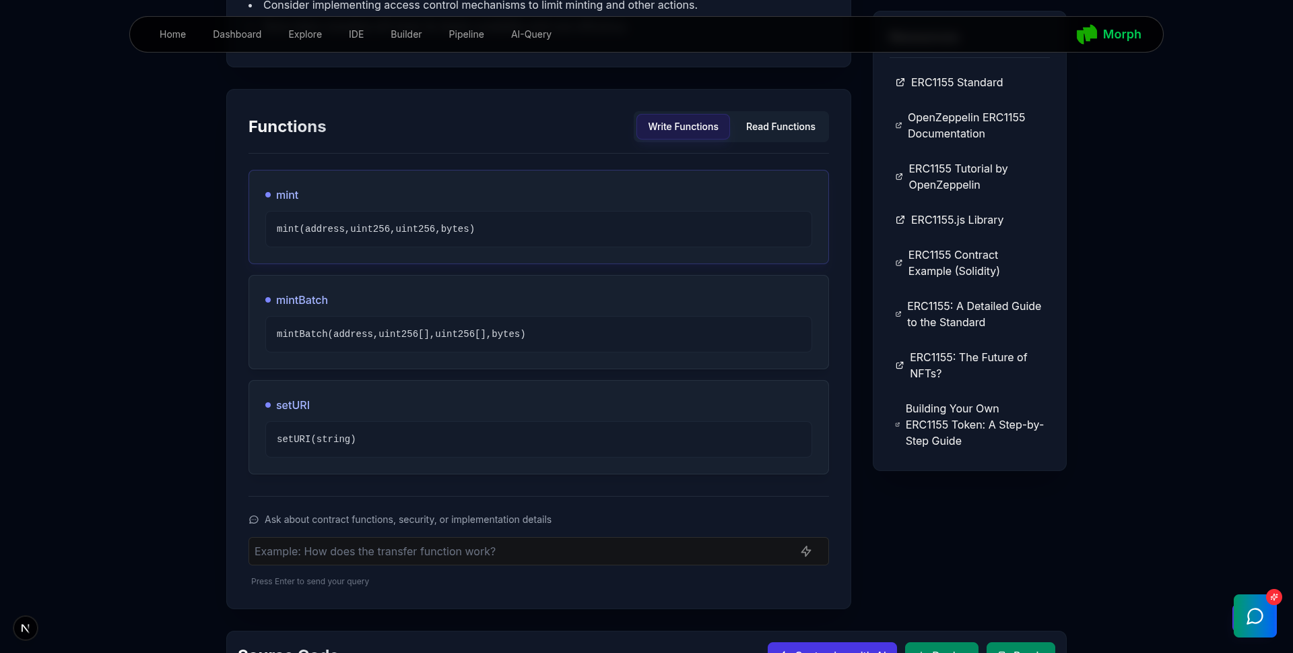Image resolution: width=1293 pixels, height=653 pixels.
Task: Open OpenZeppelin ERC1155 Documentation link
Action: point(966,125)
